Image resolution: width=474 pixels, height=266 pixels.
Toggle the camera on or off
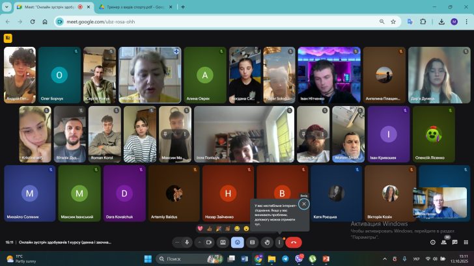point(209,242)
